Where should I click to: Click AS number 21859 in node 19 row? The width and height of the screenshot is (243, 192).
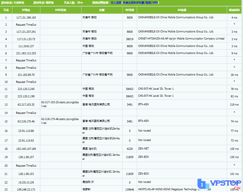(x=129, y=157)
